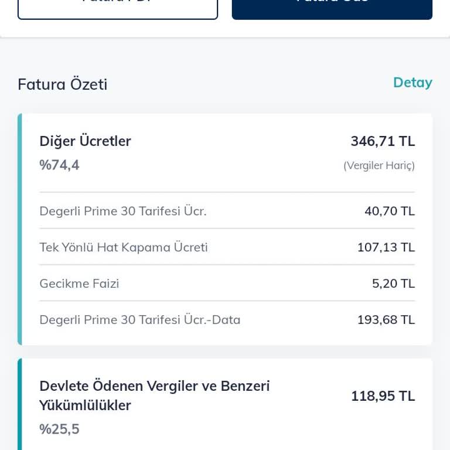The width and height of the screenshot is (450, 450).
Task: Open the Gecikme Faizi row
Action: point(227,283)
